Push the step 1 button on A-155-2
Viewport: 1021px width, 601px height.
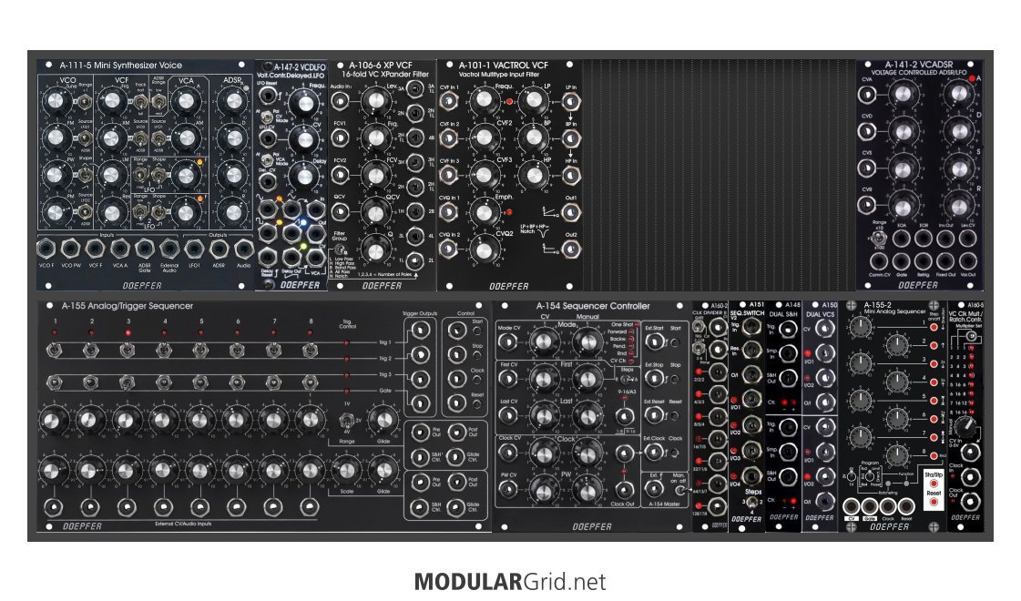pyautogui.click(x=933, y=327)
